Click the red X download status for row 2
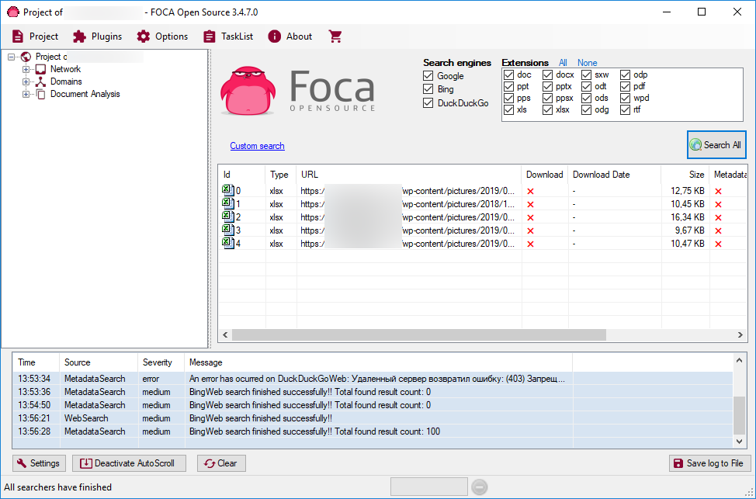Viewport: 756px width, 499px height. [530, 218]
